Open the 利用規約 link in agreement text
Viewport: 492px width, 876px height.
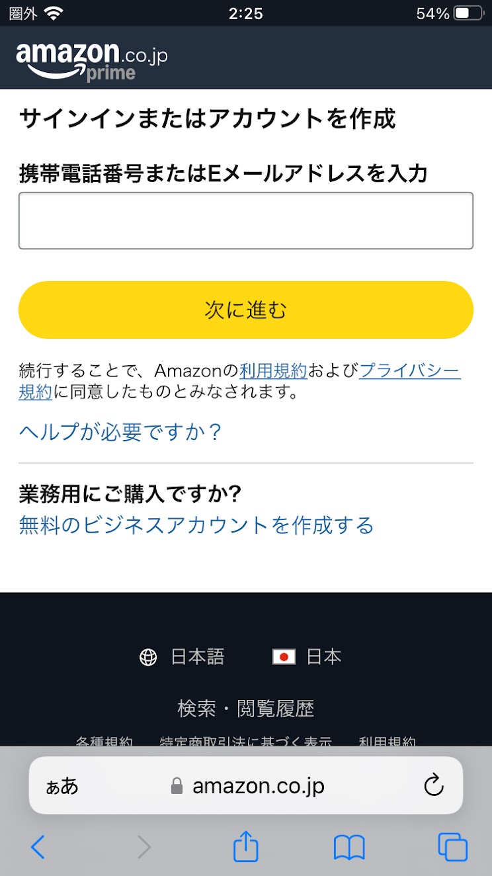(273, 371)
